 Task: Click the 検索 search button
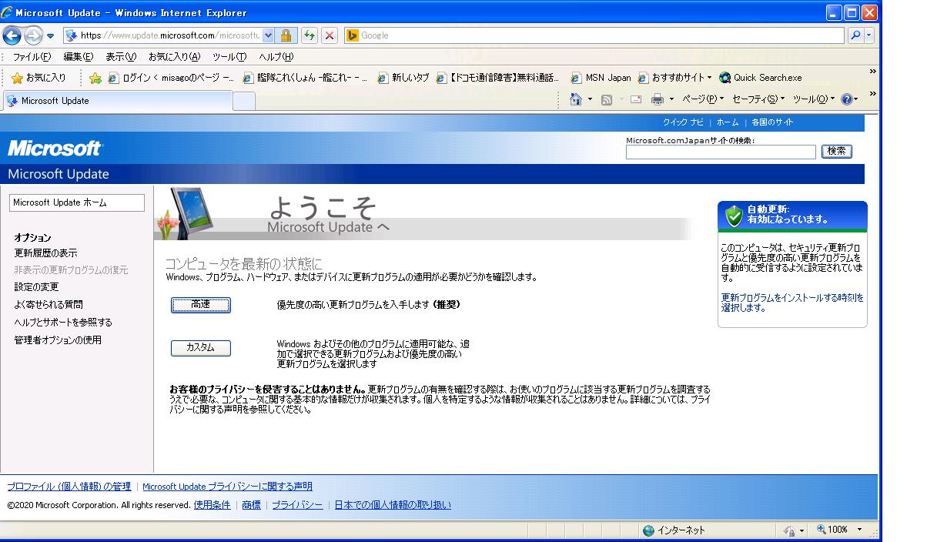837,152
